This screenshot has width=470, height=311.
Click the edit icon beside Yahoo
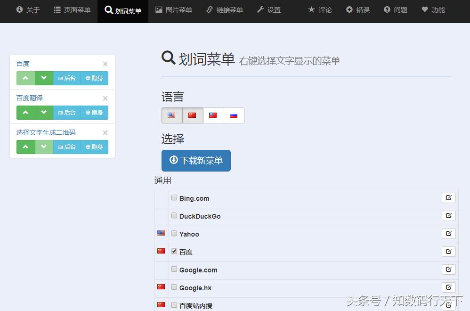pyautogui.click(x=448, y=233)
